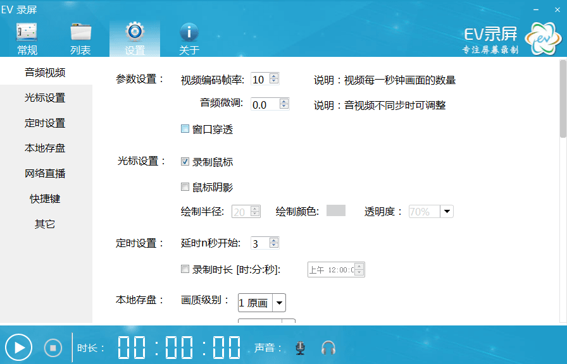
Task: Click the 绘制颜色 gray color swatch
Action: 335,211
